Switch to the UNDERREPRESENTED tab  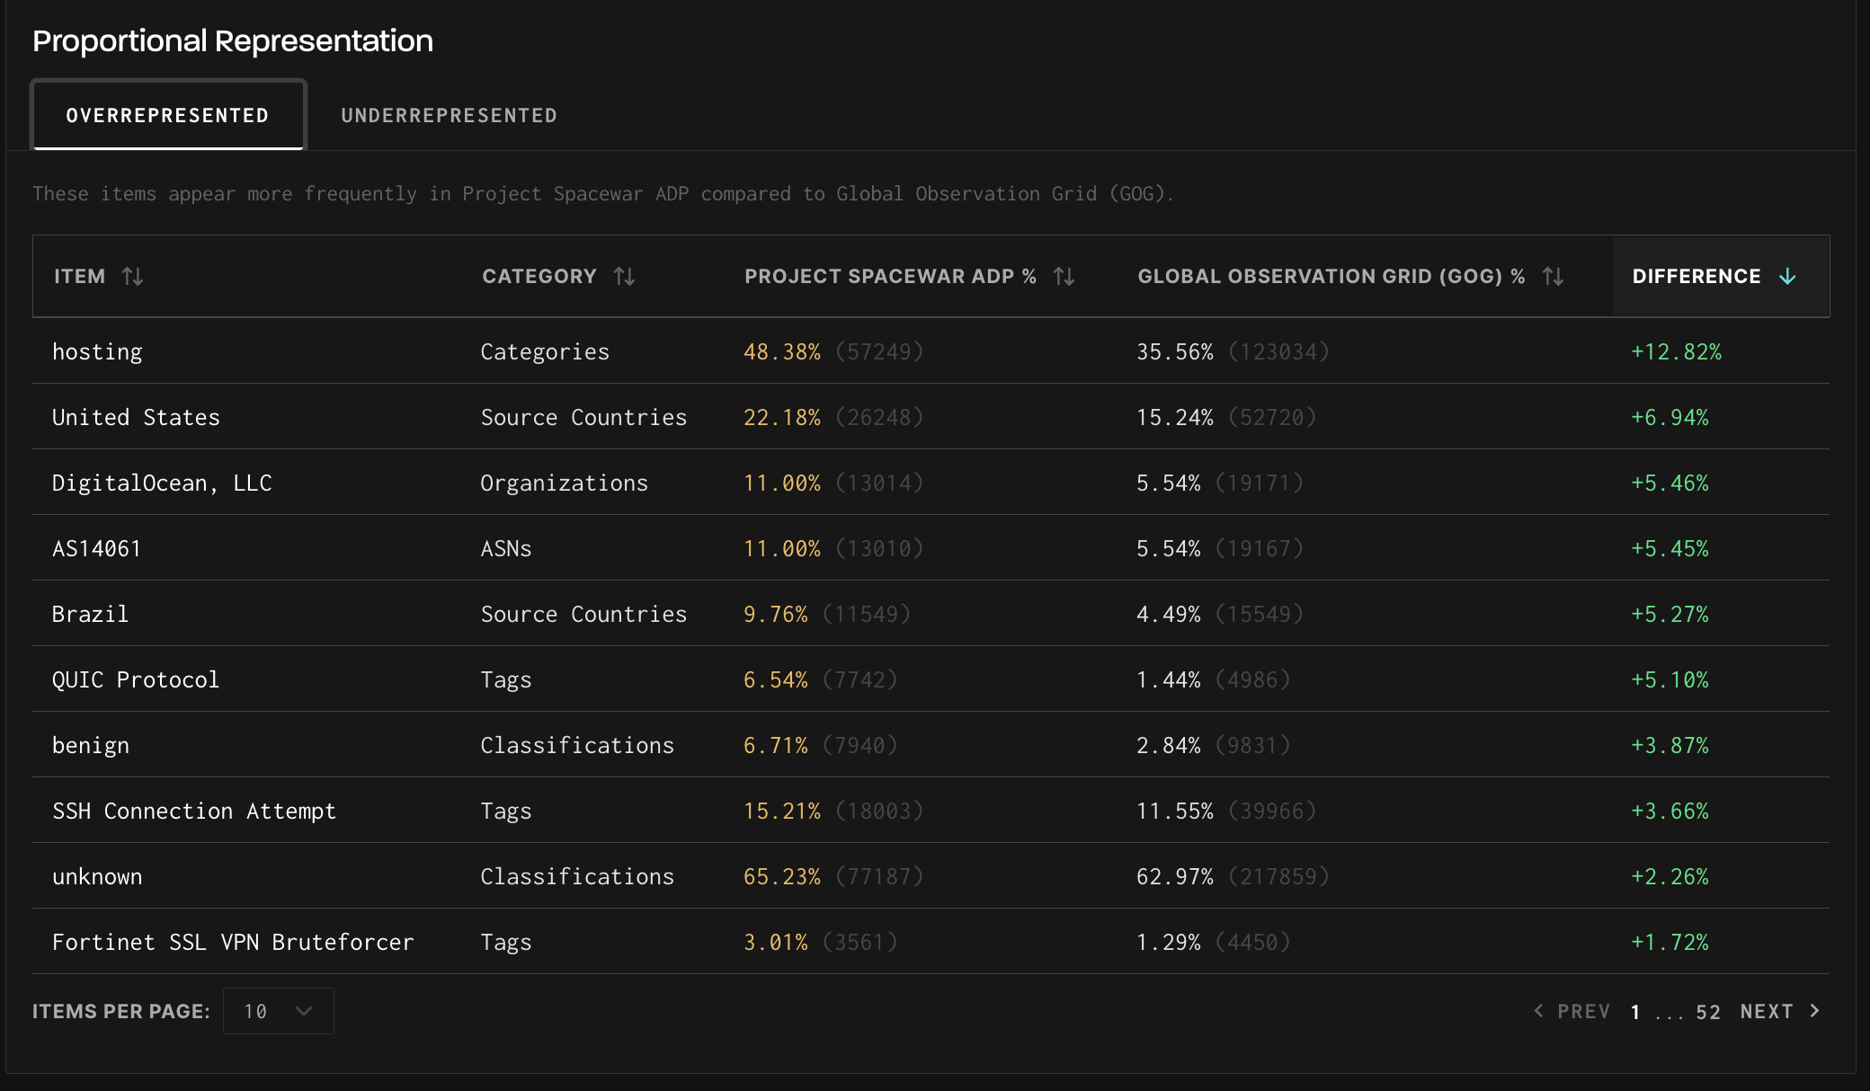pos(449,115)
